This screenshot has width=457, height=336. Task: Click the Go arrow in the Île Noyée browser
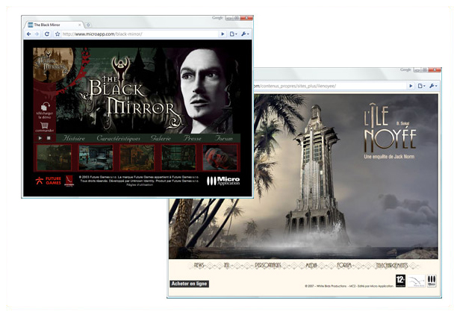point(411,86)
